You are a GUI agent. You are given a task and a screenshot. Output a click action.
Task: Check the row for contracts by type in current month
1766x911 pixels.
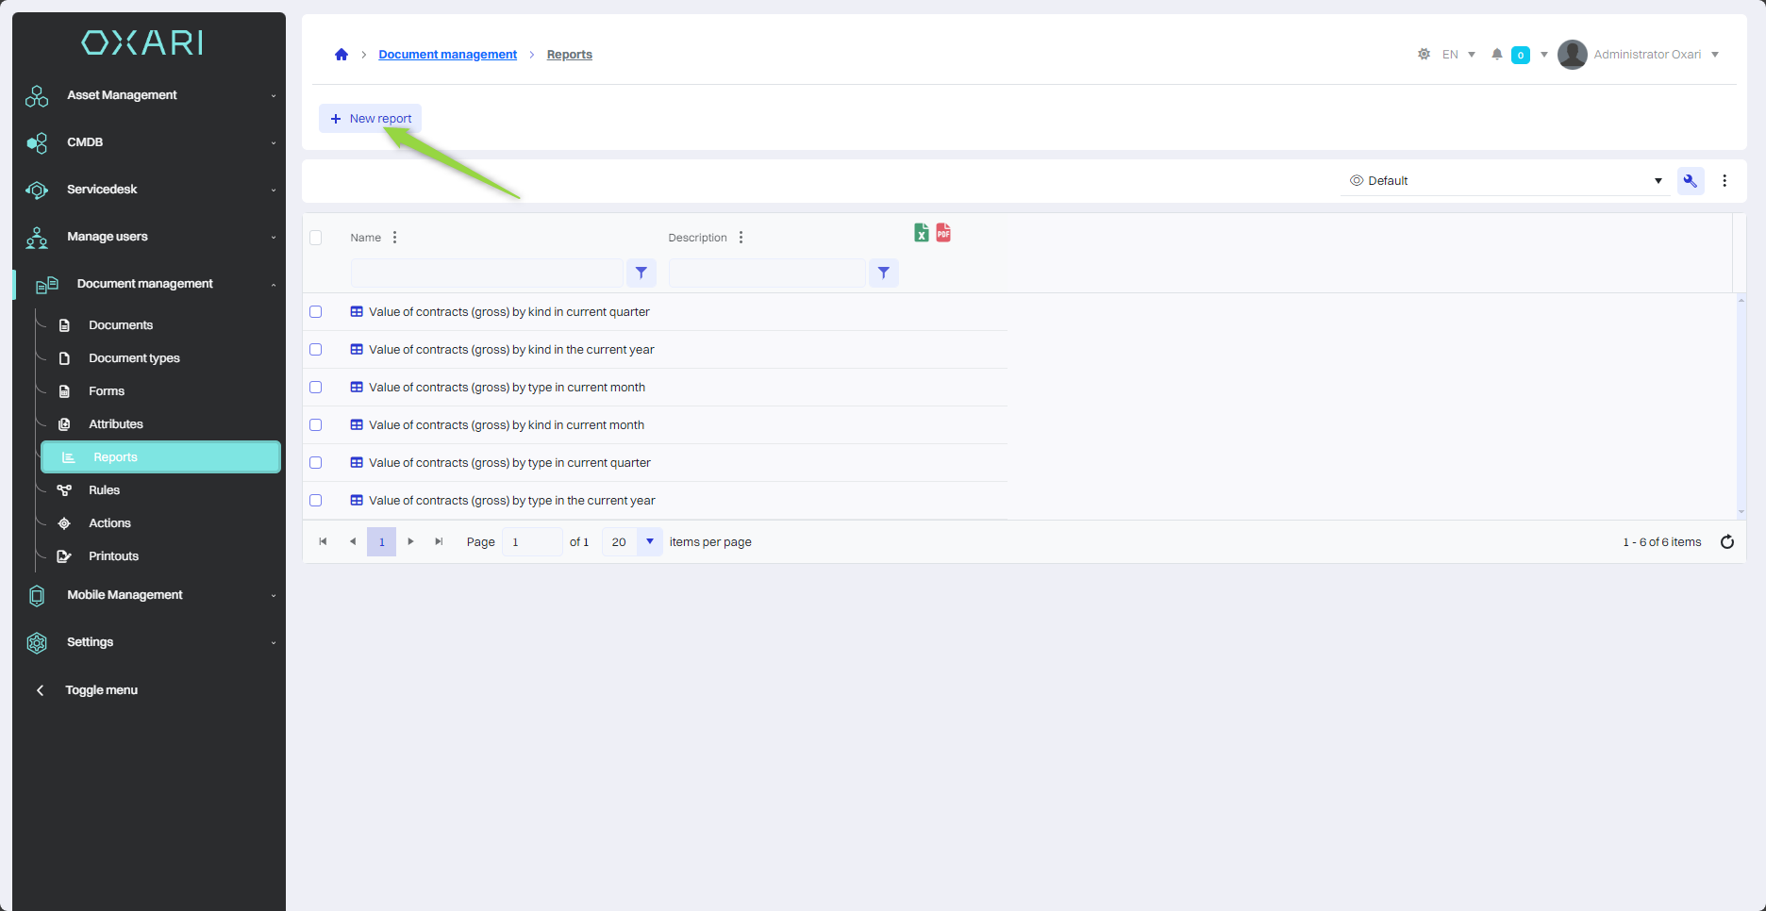[316, 388]
